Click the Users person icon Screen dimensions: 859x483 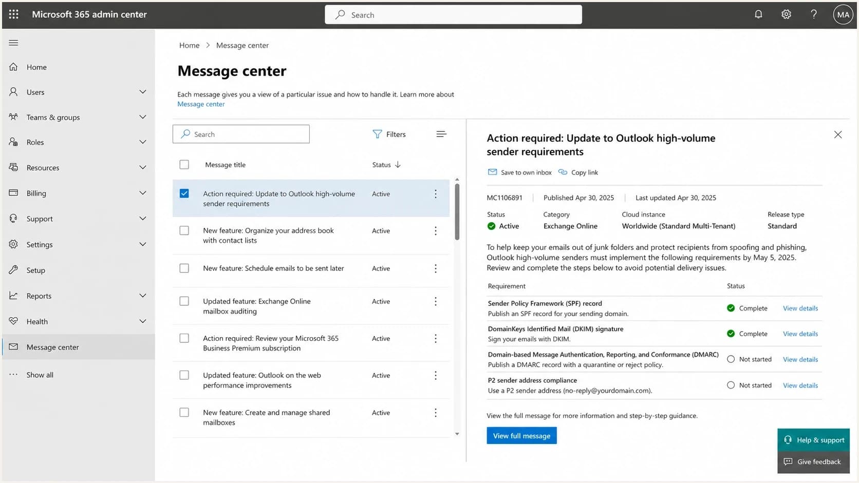pyautogui.click(x=14, y=92)
